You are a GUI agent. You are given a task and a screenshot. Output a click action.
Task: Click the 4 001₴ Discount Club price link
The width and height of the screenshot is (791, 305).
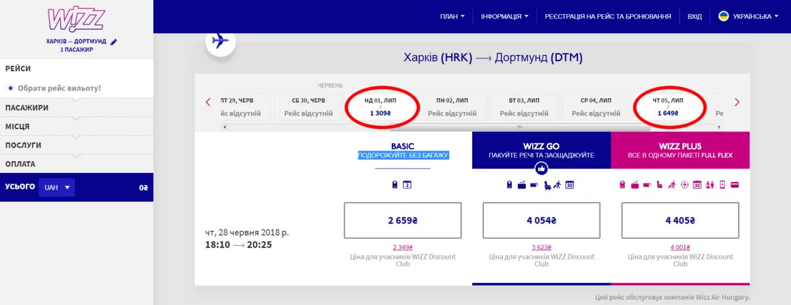pos(680,248)
